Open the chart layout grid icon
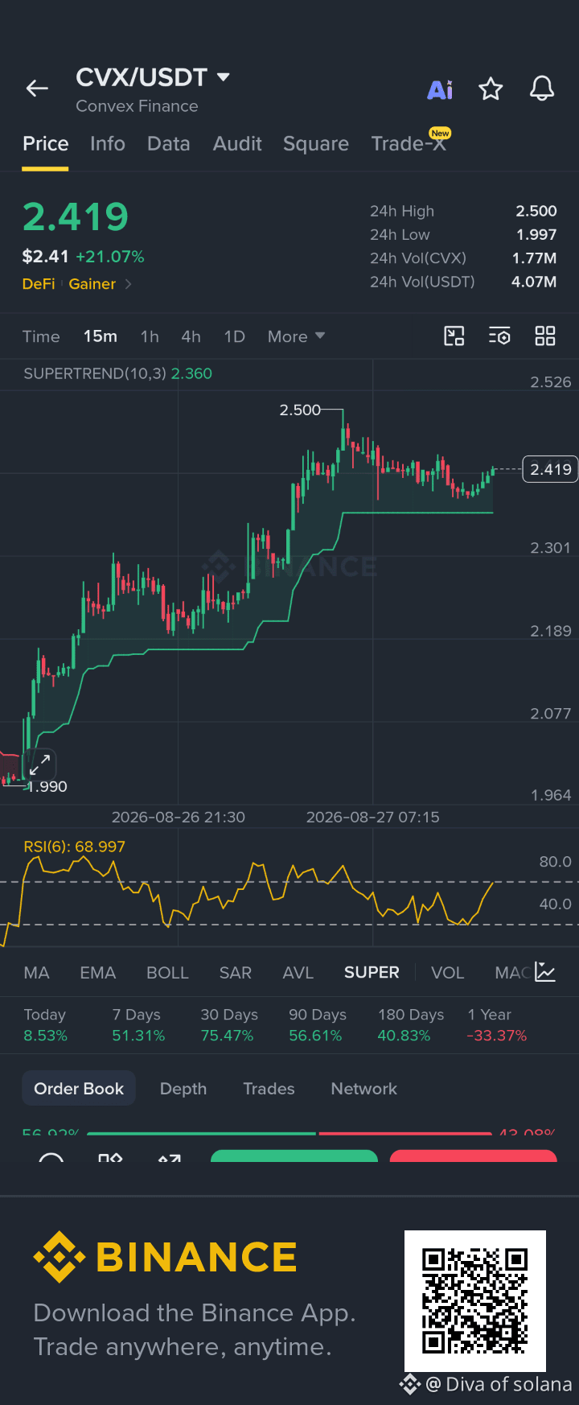The width and height of the screenshot is (579, 1405). point(545,336)
